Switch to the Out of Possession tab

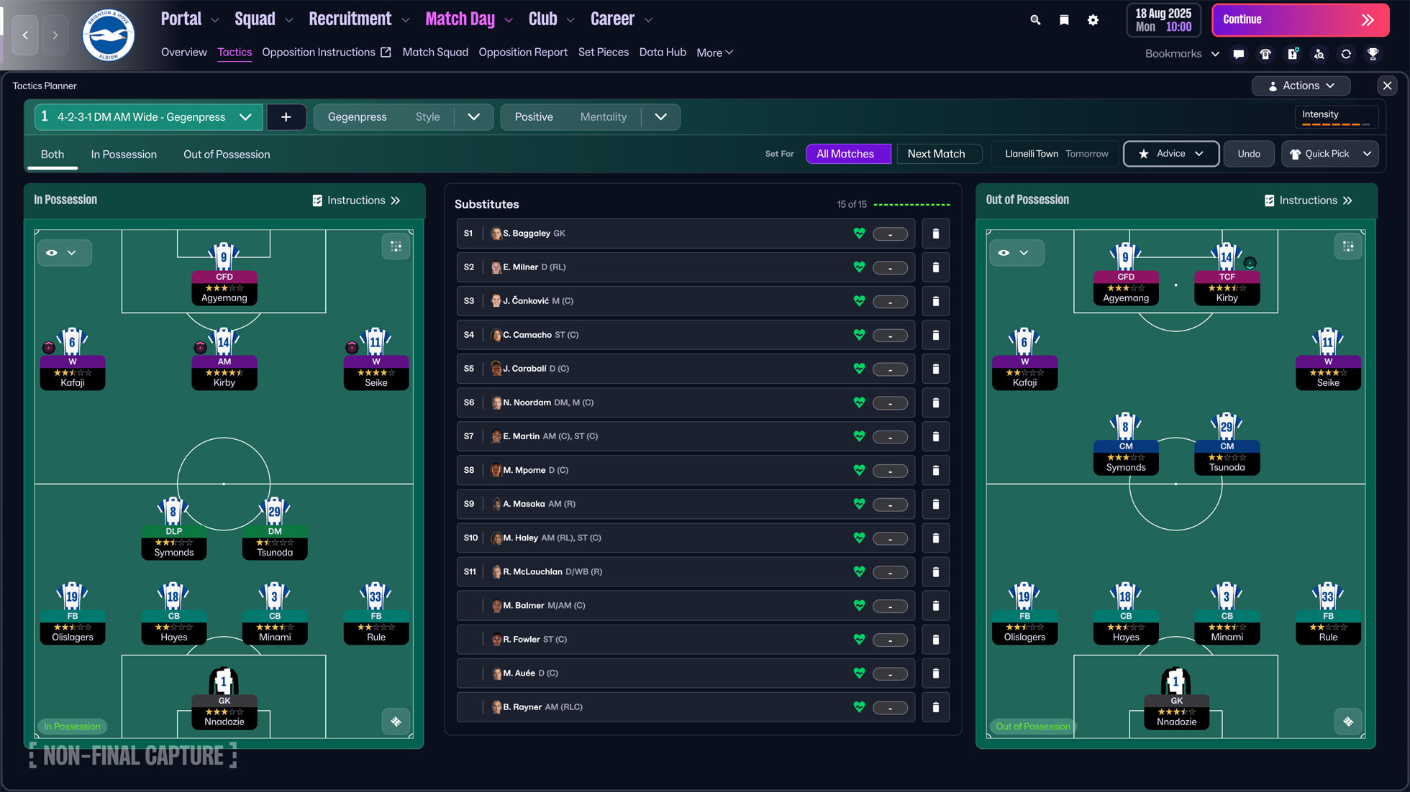227,155
